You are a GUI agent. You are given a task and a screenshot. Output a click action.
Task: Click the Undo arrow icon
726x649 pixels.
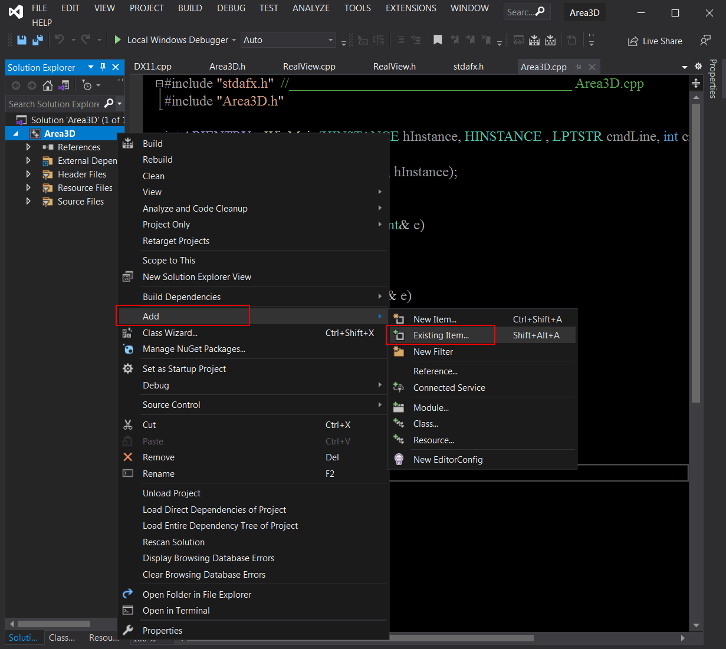pos(60,39)
